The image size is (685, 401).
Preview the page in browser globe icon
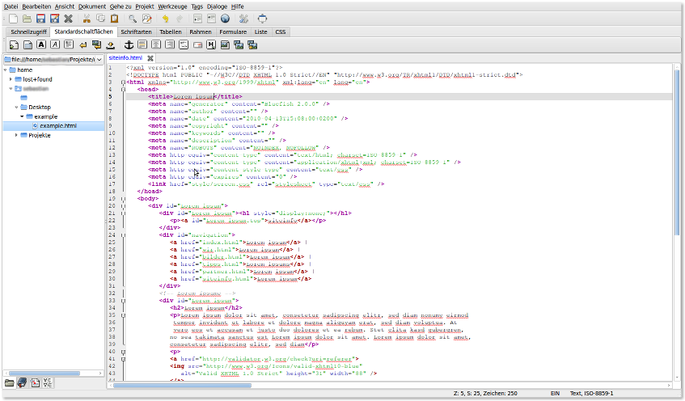tap(226, 19)
